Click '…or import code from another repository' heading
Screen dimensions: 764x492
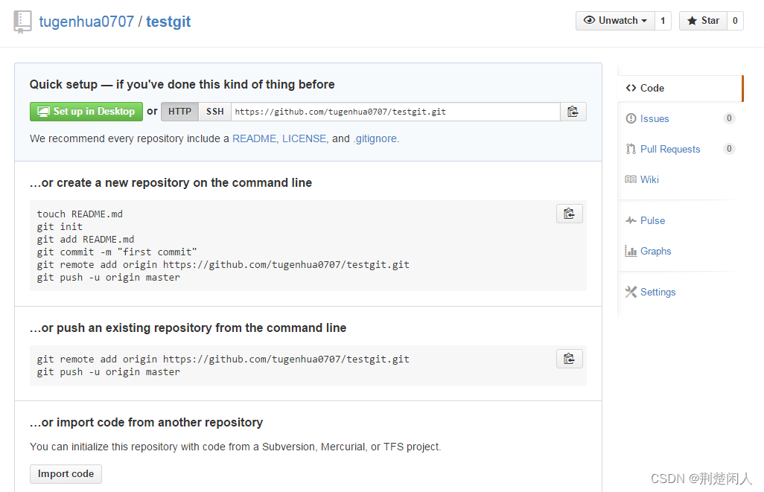coord(146,422)
